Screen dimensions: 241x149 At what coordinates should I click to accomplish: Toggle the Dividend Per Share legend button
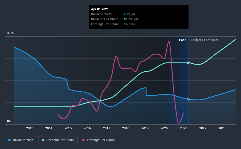[58, 140]
